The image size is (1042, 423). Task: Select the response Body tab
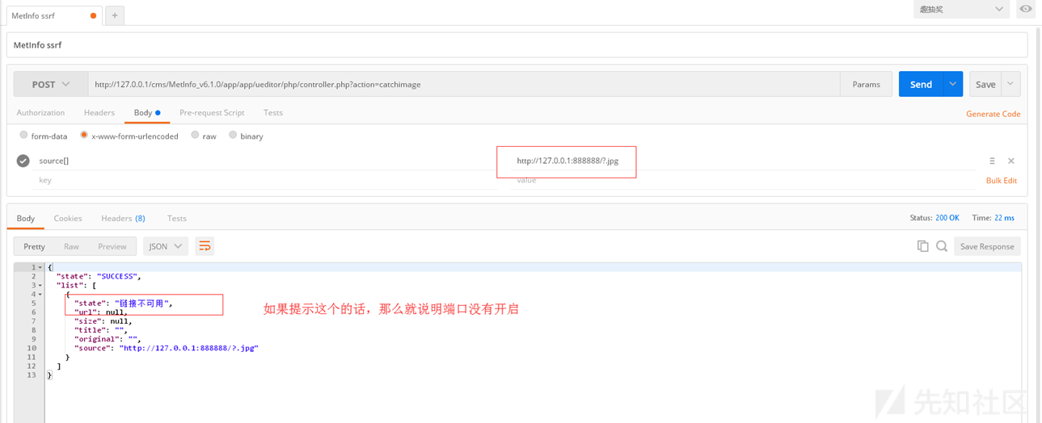coord(26,218)
